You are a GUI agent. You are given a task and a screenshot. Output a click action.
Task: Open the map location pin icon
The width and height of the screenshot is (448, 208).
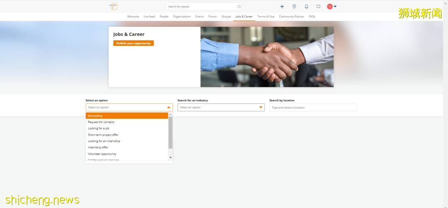click(294, 7)
